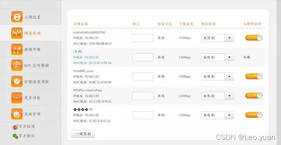
Task: Open the 官方微博 link
Action: (x=27, y=126)
